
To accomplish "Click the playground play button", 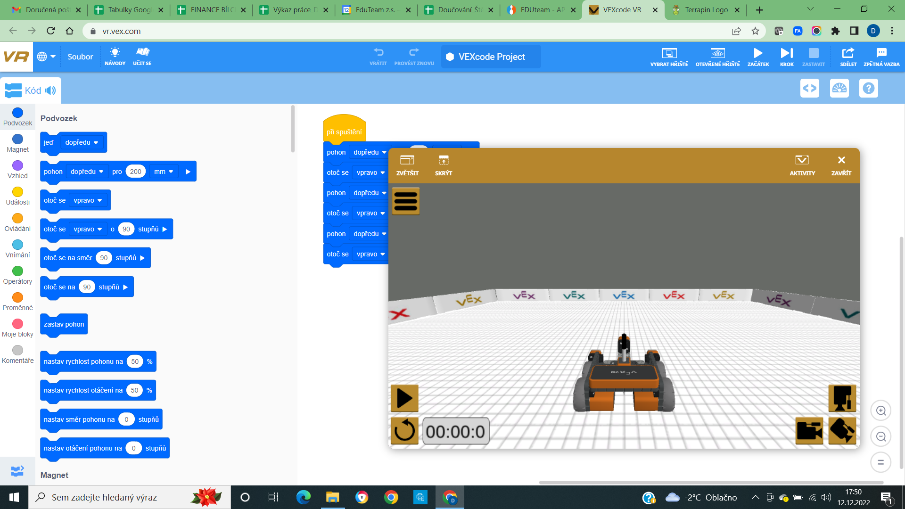I will [404, 398].
